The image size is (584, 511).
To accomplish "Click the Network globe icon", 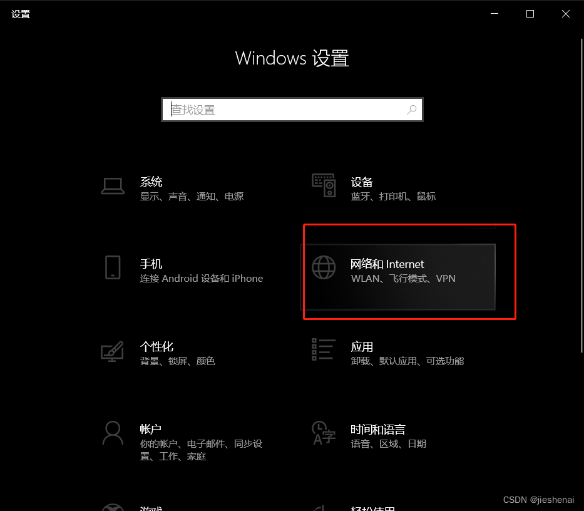I will (x=324, y=267).
